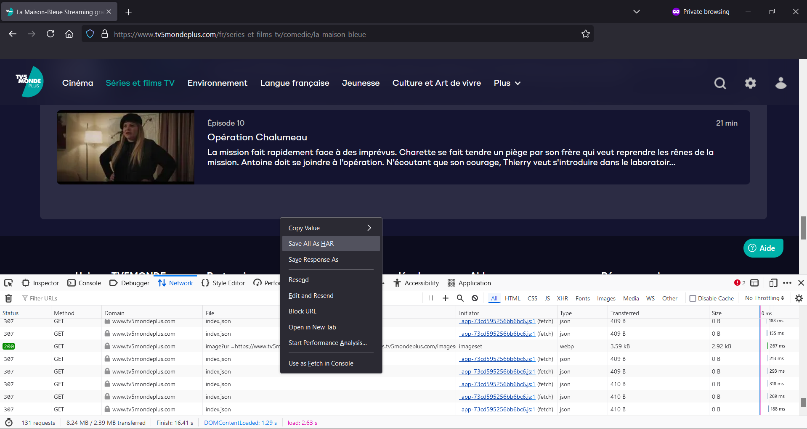The image size is (807, 429).
Task: Close the developer tools panel
Action: coord(801,283)
